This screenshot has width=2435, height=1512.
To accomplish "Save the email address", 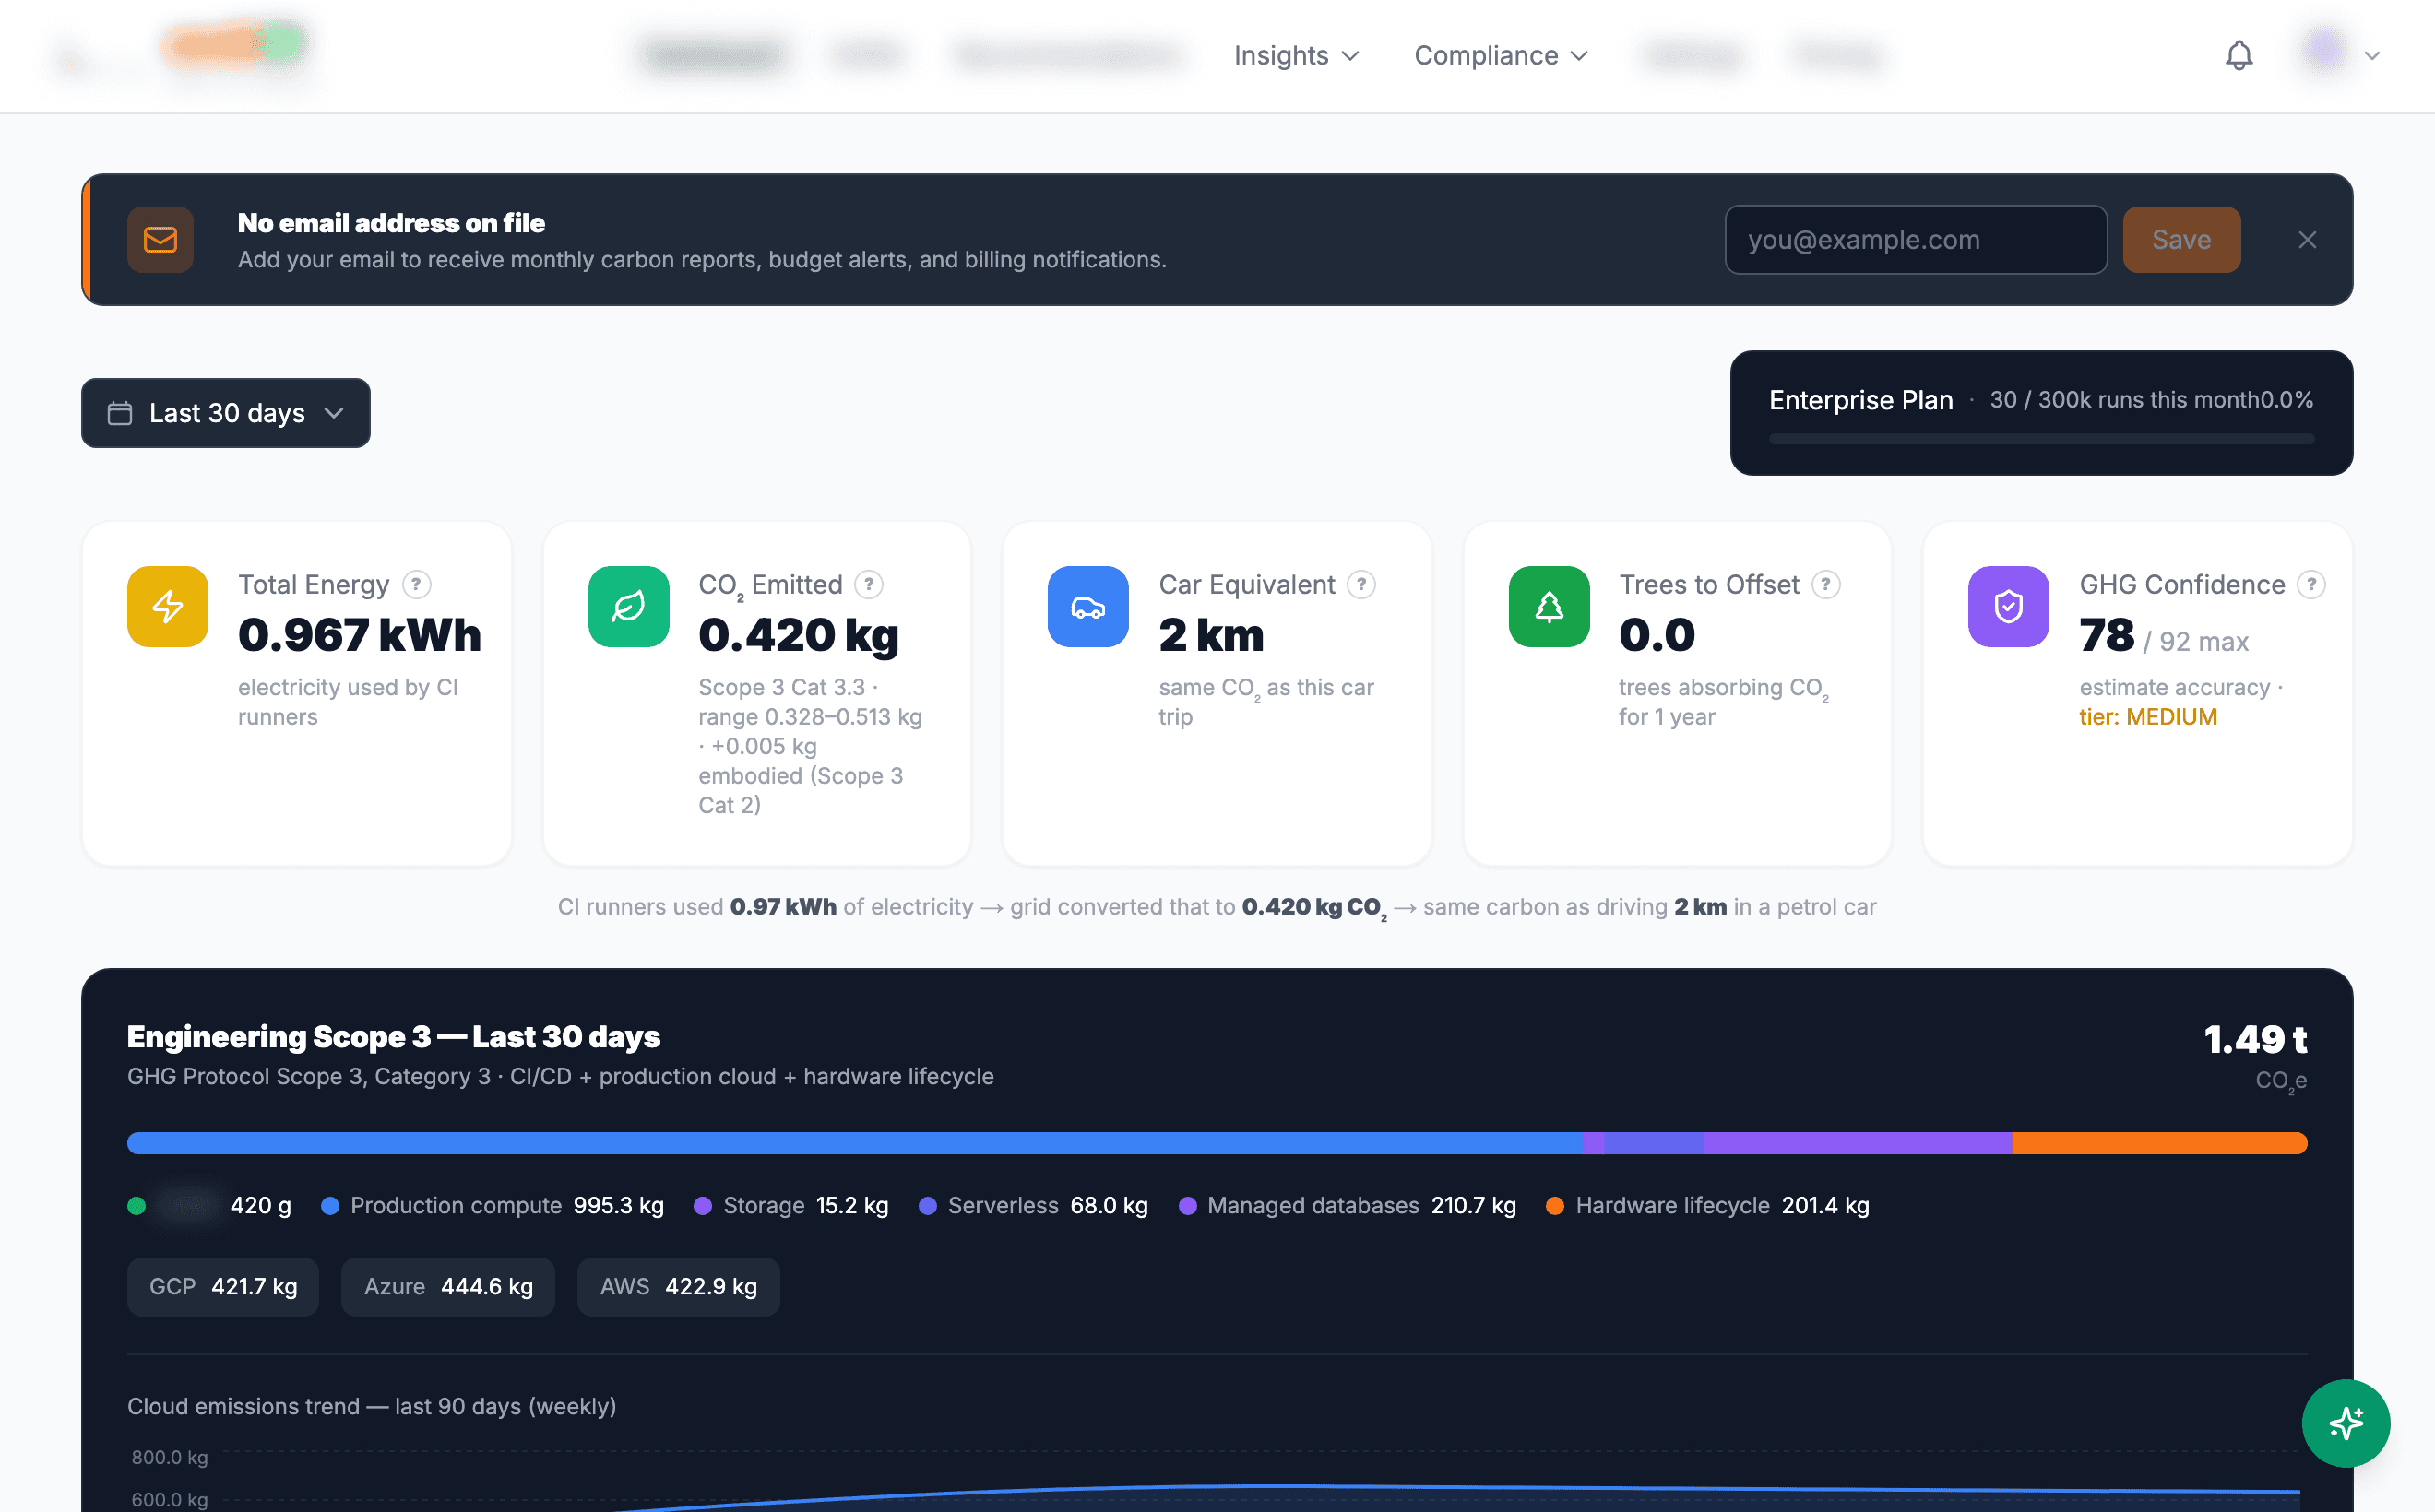I will click(2181, 239).
